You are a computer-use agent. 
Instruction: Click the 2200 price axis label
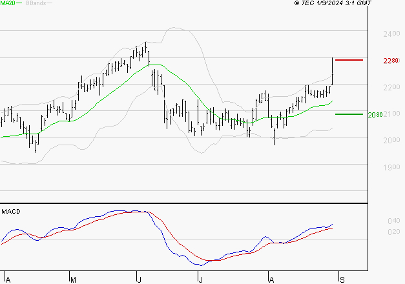391,87
